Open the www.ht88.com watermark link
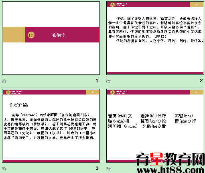 click(x=171, y=170)
